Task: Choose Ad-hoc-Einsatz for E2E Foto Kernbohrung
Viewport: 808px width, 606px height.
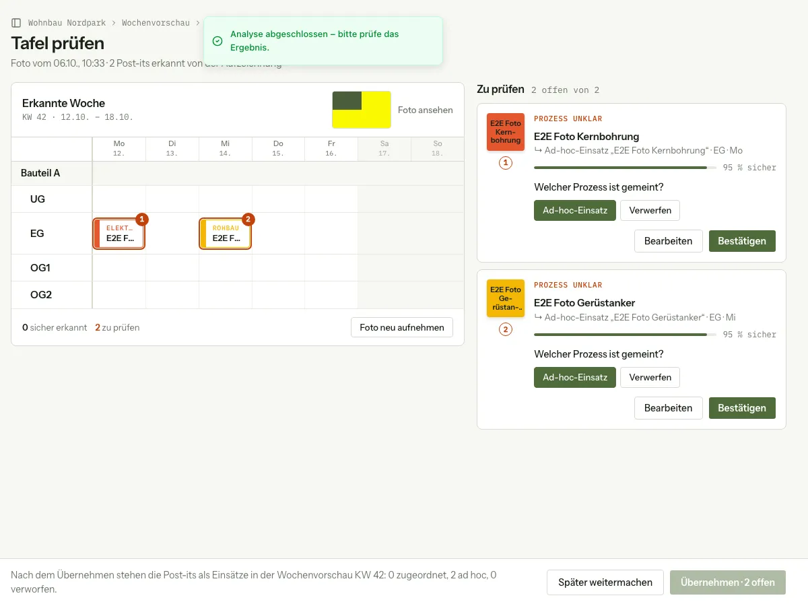Action: tap(575, 210)
